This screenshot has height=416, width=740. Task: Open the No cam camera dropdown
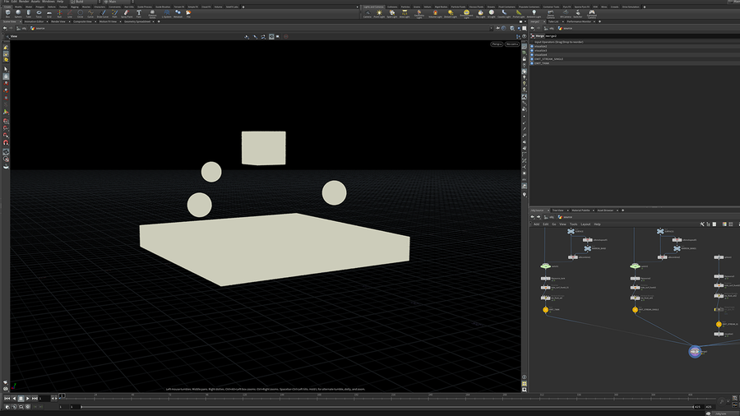[x=511, y=44]
